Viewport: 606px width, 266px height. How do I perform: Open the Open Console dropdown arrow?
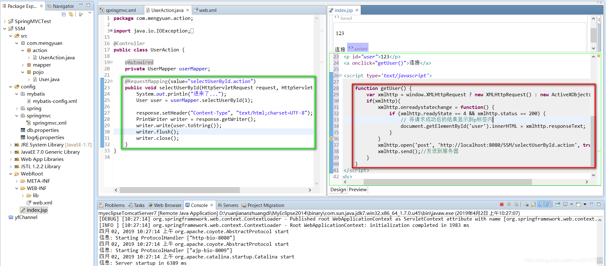tap(585, 204)
